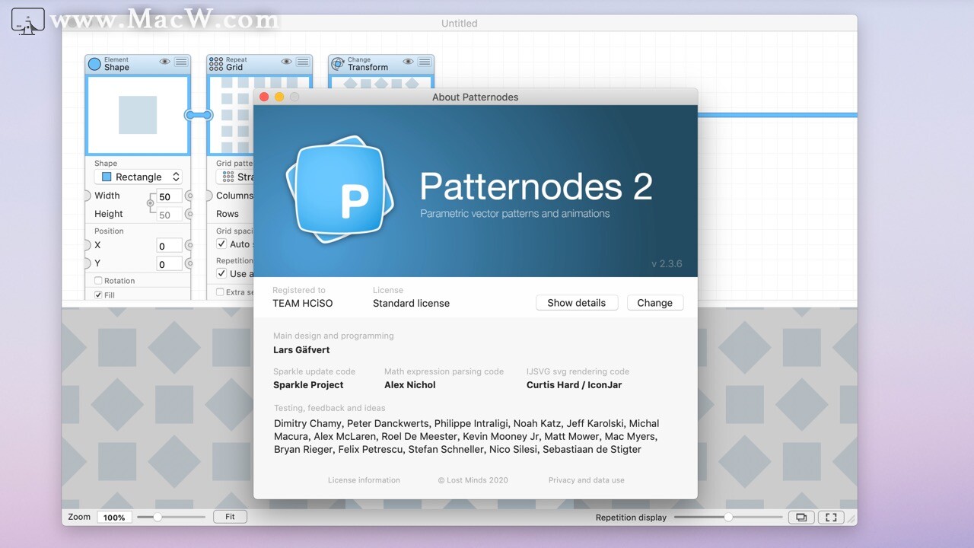
Task: Toggle visibility eye on Transform node
Action: point(408,62)
